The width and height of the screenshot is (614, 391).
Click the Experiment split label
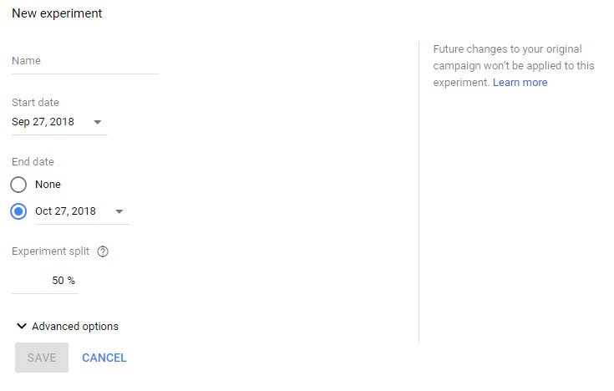pyautogui.click(x=50, y=251)
